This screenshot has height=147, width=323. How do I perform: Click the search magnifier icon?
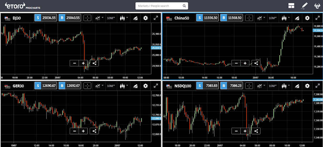[184, 6]
